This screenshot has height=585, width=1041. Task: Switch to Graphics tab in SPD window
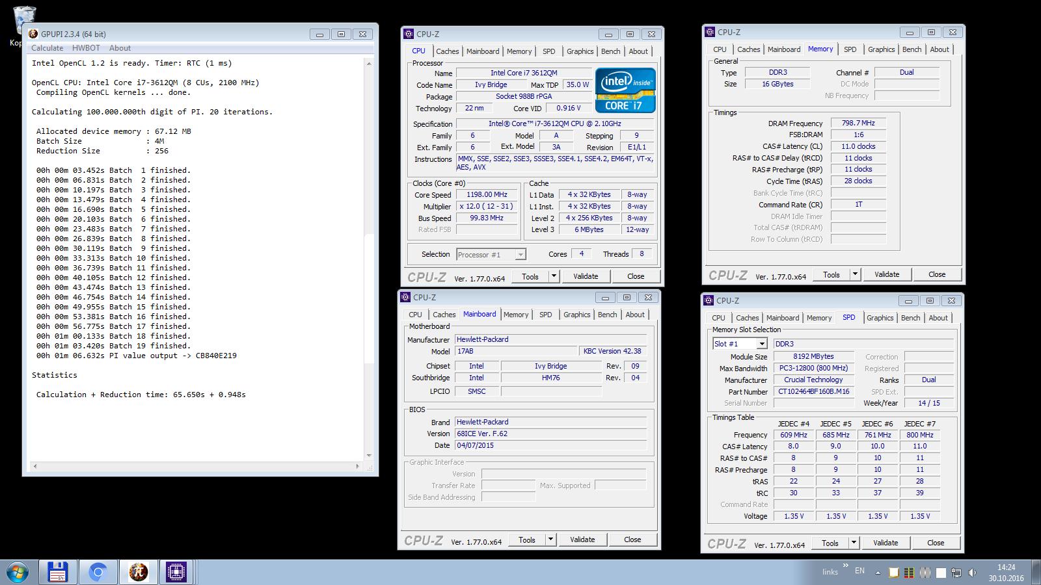pos(880,318)
